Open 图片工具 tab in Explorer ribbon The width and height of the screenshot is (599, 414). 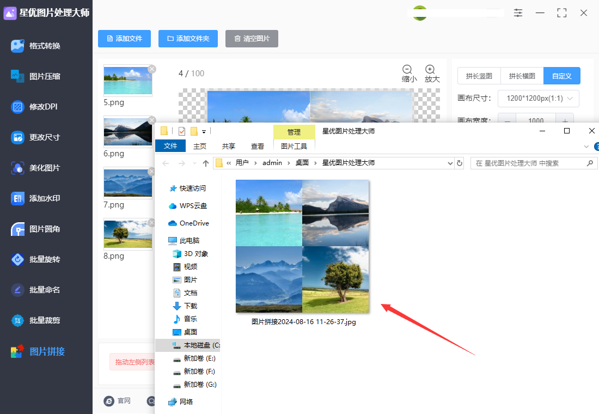tap(294, 147)
